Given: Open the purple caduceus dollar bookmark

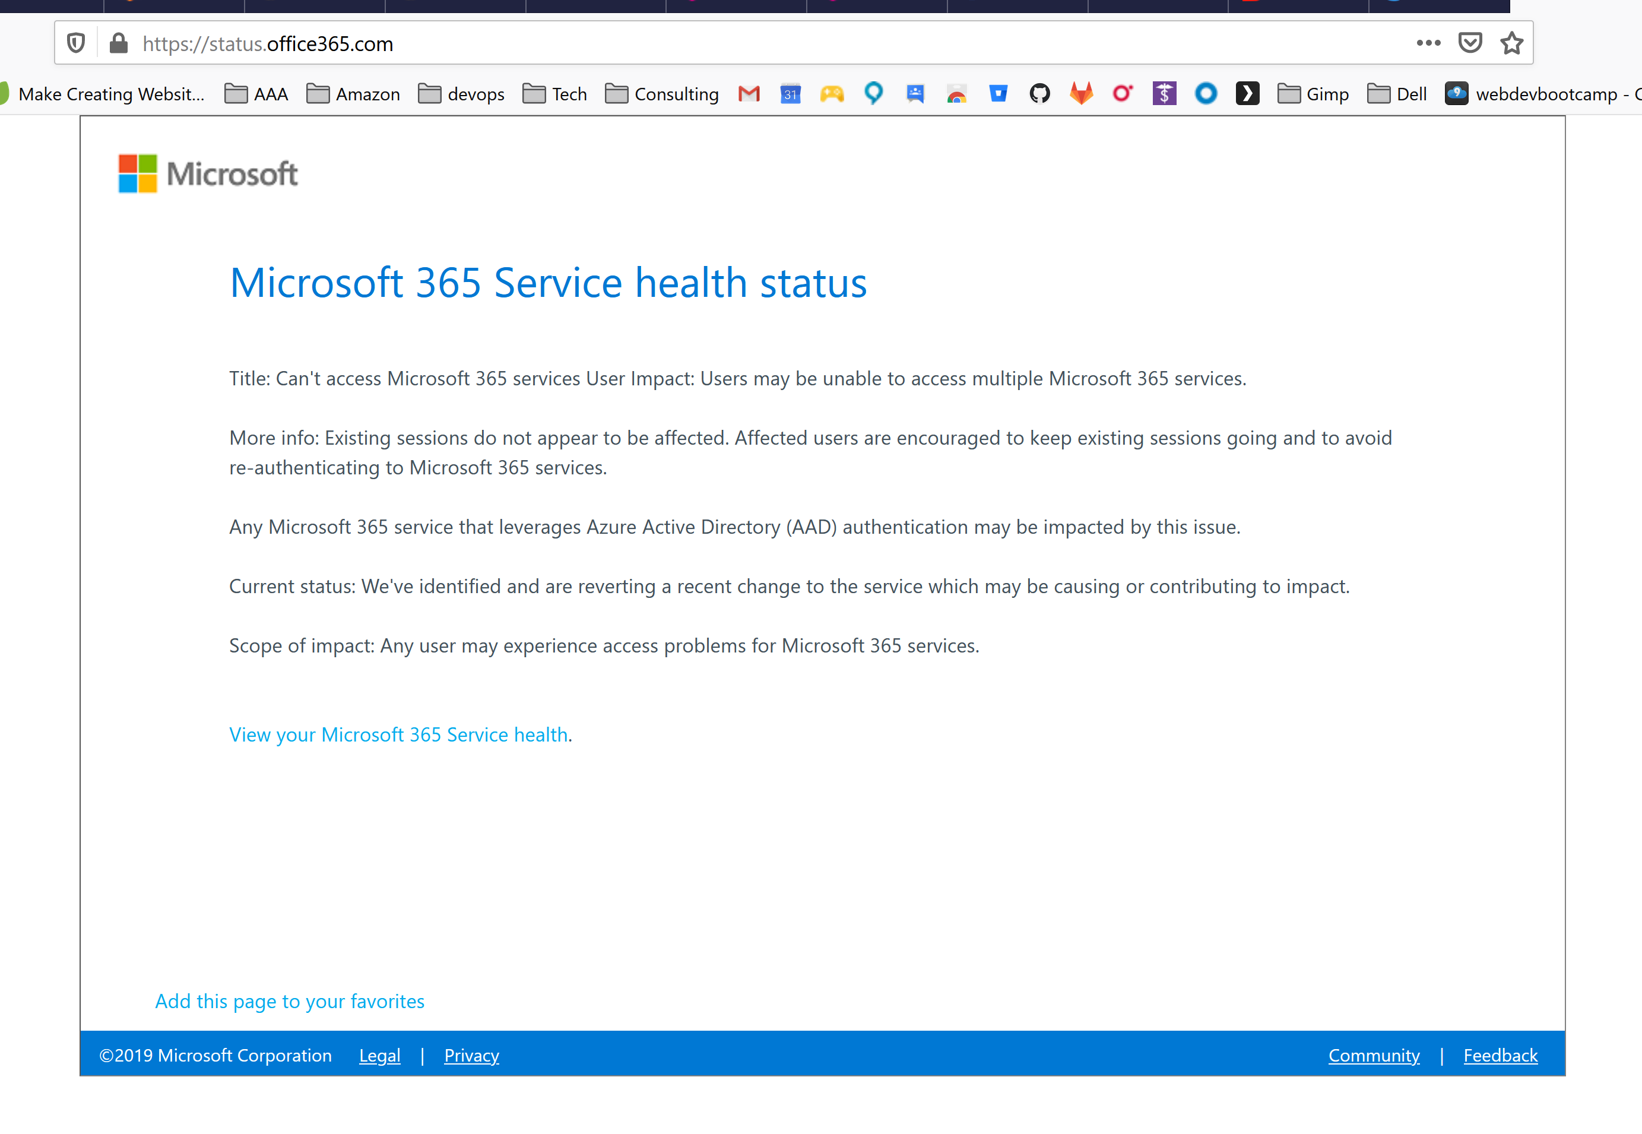Looking at the screenshot, I should 1165,94.
